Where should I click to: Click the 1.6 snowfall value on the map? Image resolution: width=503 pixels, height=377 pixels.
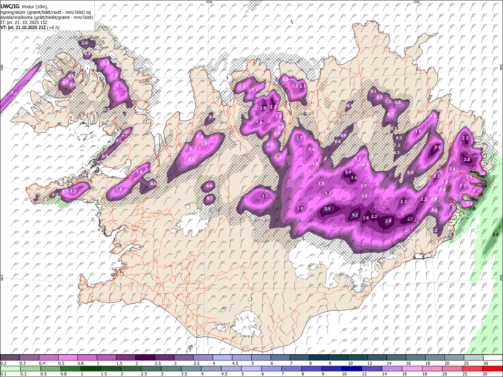pyautogui.click(x=259, y=123)
